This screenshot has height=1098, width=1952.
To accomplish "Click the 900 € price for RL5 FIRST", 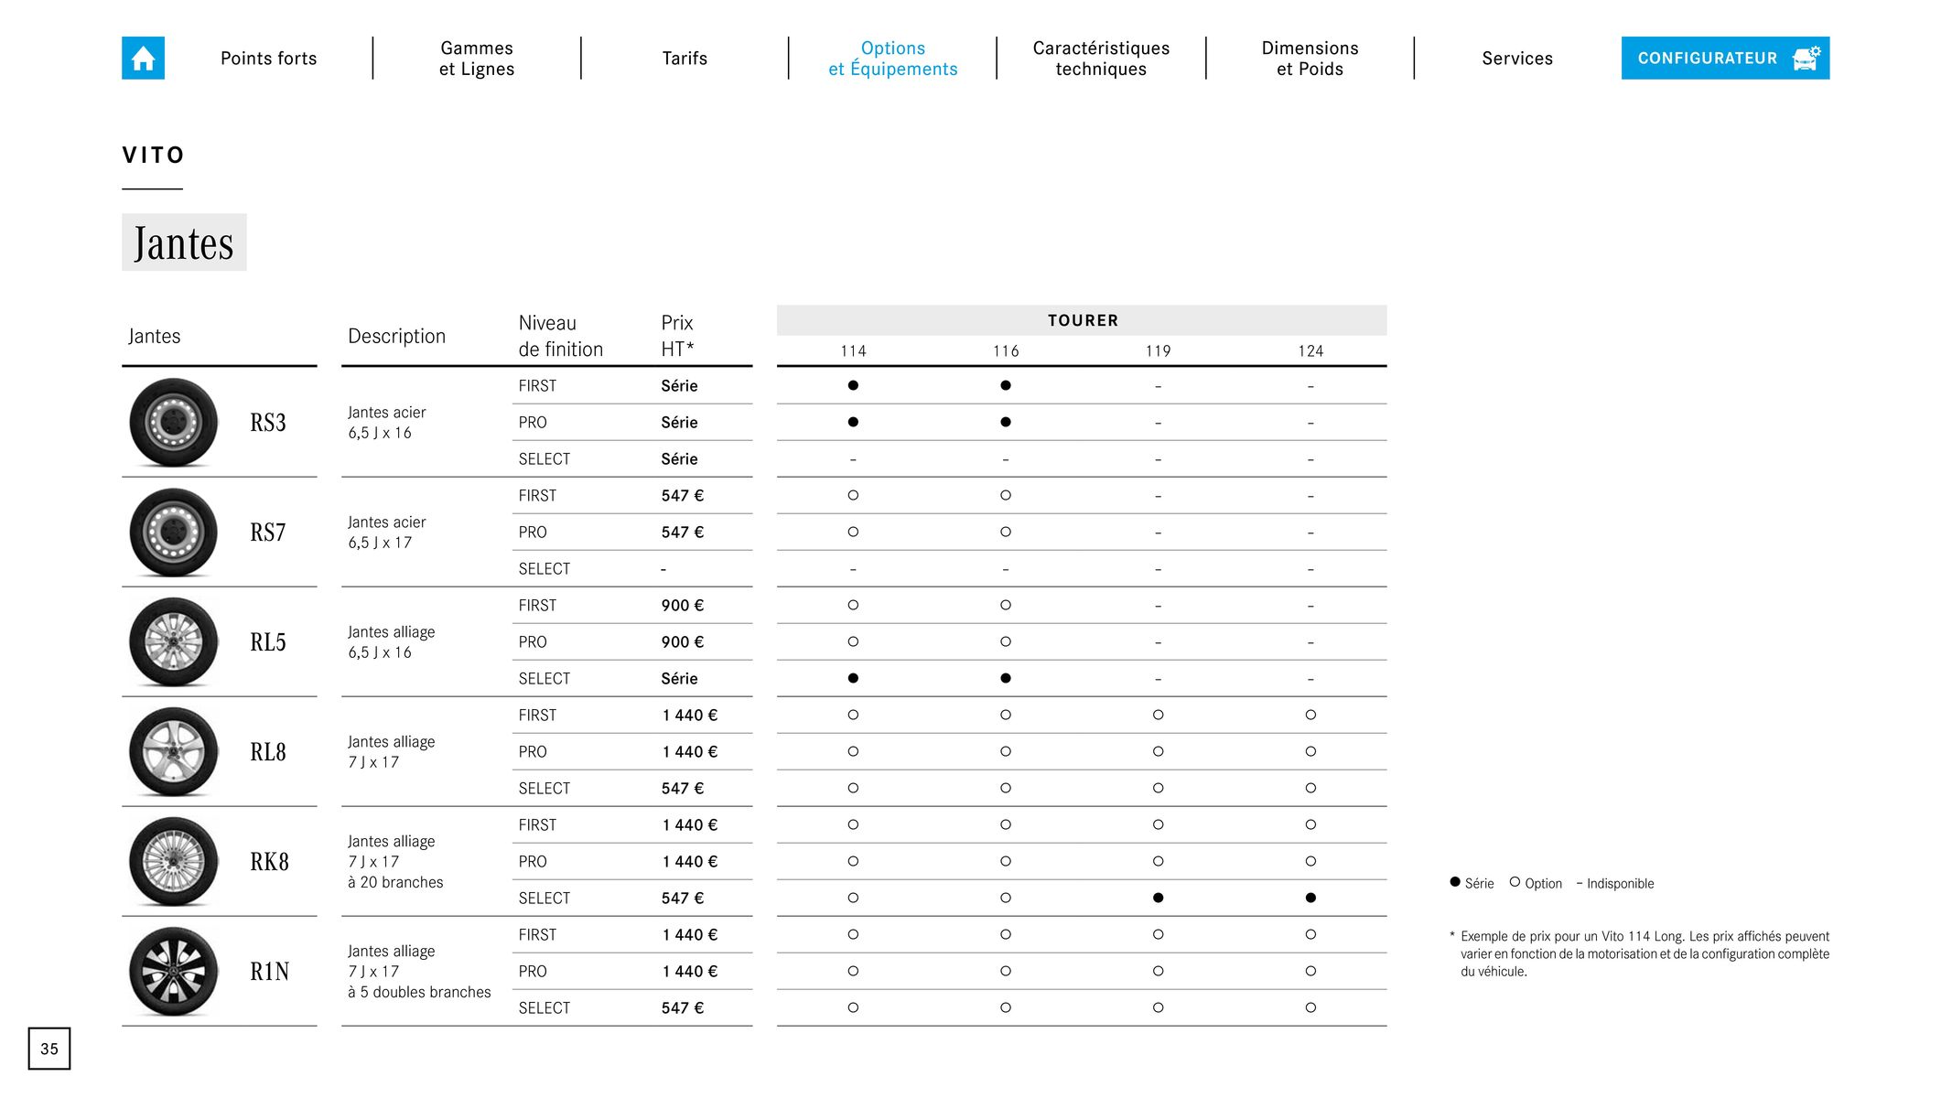I will 683,605.
